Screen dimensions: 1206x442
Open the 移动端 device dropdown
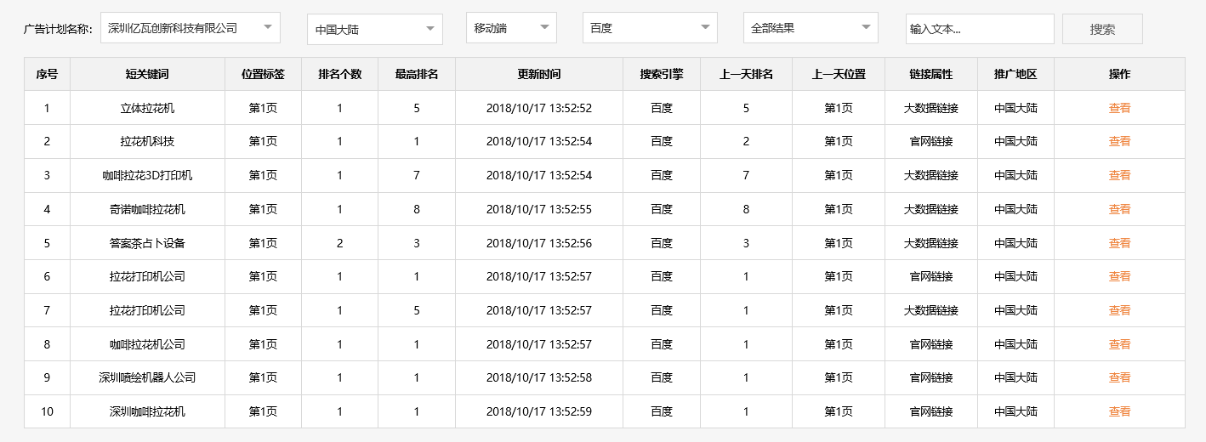(x=512, y=28)
